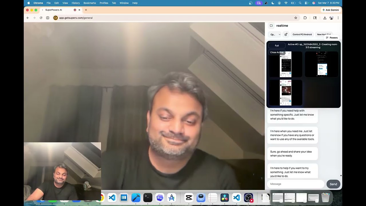Open the bottom-left phone stream thumbnail
The width and height of the screenshot is (366, 206).
coord(285,93)
